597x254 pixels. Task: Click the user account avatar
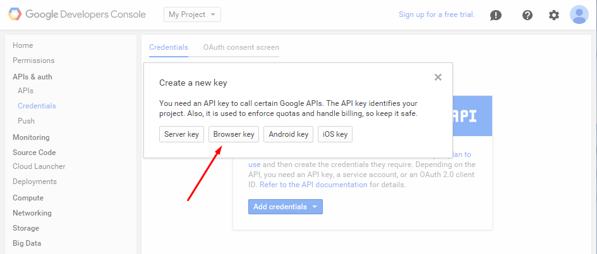[x=579, y=14]
